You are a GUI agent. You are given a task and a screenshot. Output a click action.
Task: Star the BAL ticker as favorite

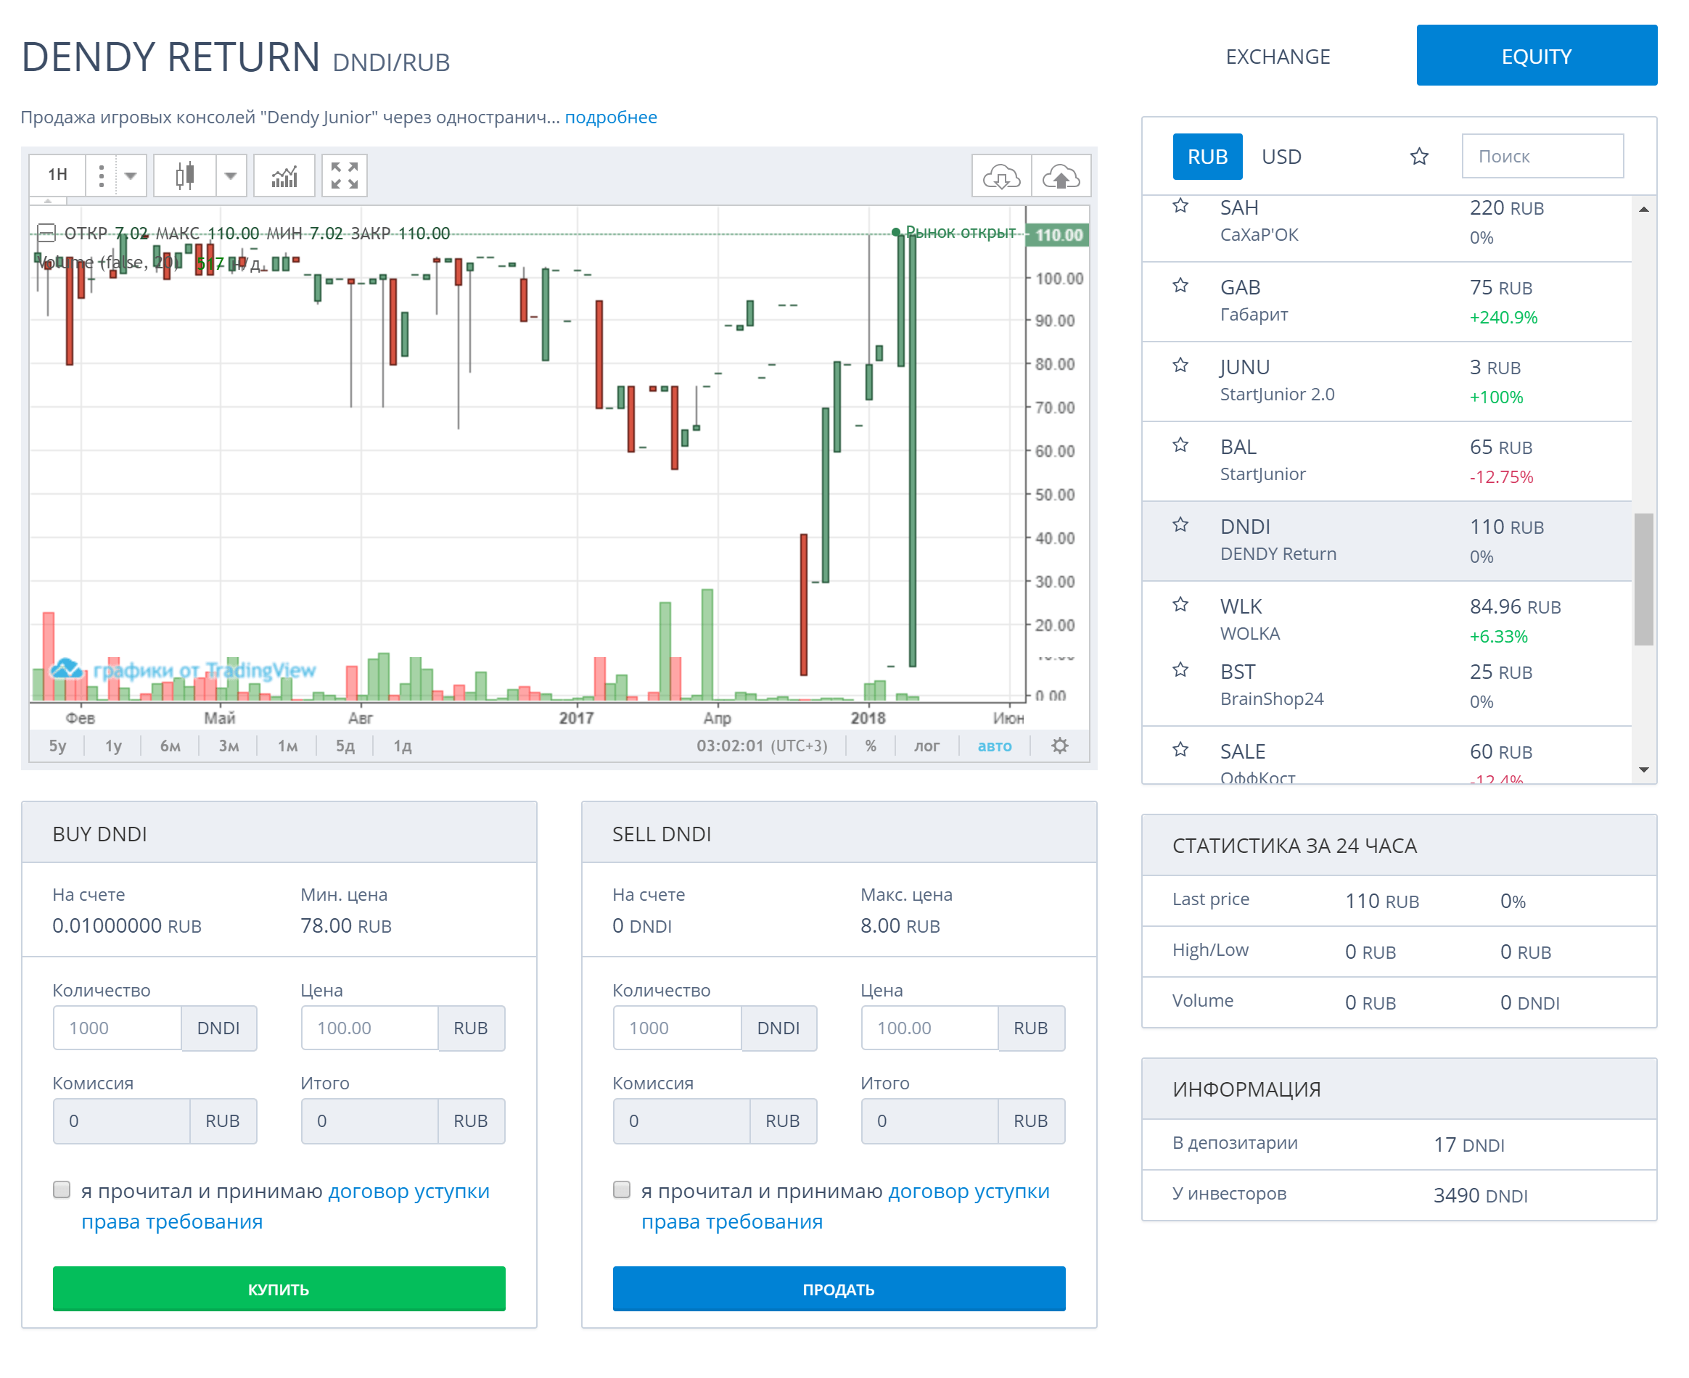coord(1182,445)
